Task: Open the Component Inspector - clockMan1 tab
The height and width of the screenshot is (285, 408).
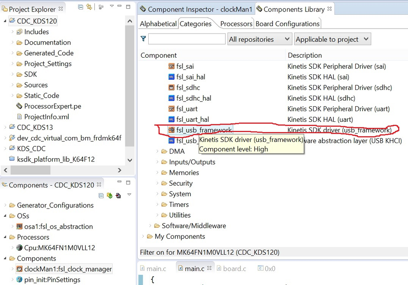Action: coord(196,9)
